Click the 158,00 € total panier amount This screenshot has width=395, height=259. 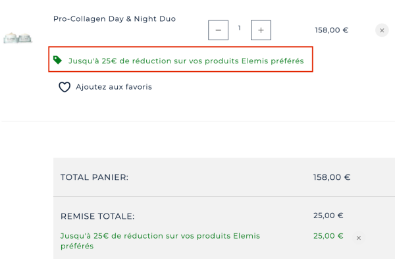332,177
